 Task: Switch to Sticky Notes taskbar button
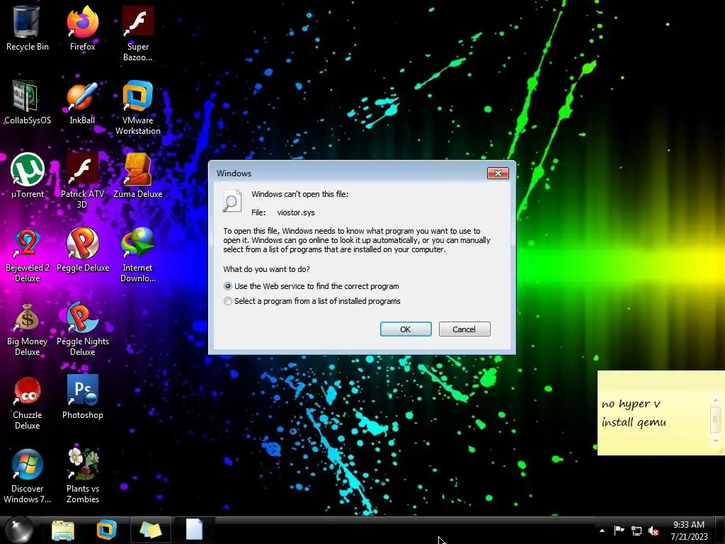151,530
